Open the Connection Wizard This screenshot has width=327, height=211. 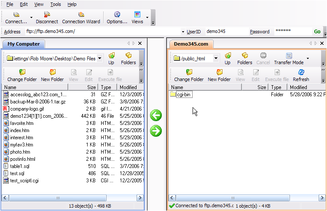[x=81, y=15]
